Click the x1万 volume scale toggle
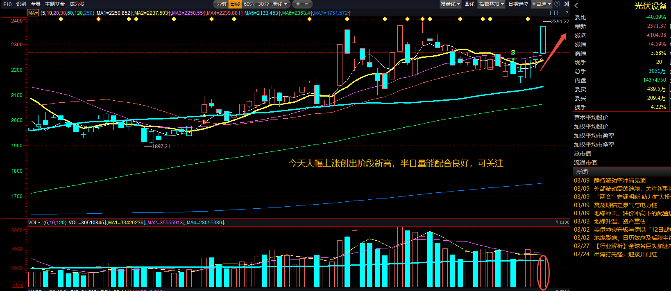The height and width of the screenshot is (291, 671). pos(17,285)
